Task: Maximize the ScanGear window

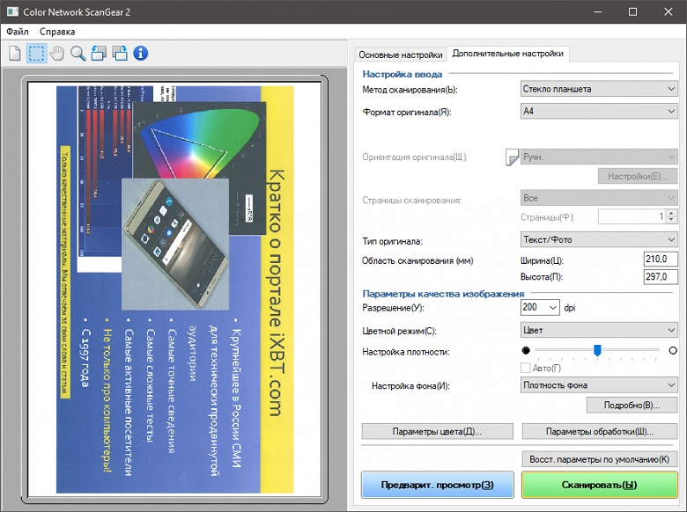Action: pyautogui.click(x=632, y=11)
